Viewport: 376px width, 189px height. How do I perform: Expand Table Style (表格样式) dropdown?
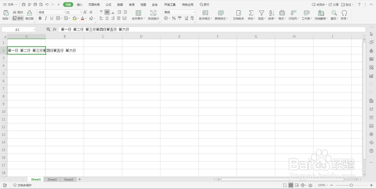[x=227, y=19]
